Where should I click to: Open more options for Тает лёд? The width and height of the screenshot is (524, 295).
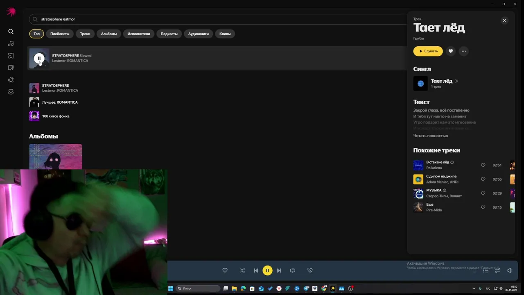463,51
